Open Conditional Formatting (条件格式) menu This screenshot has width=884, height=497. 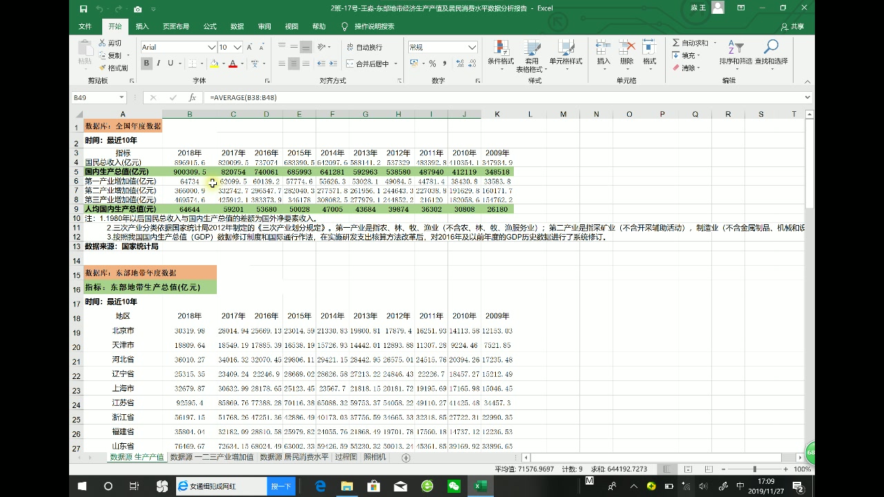501,55
